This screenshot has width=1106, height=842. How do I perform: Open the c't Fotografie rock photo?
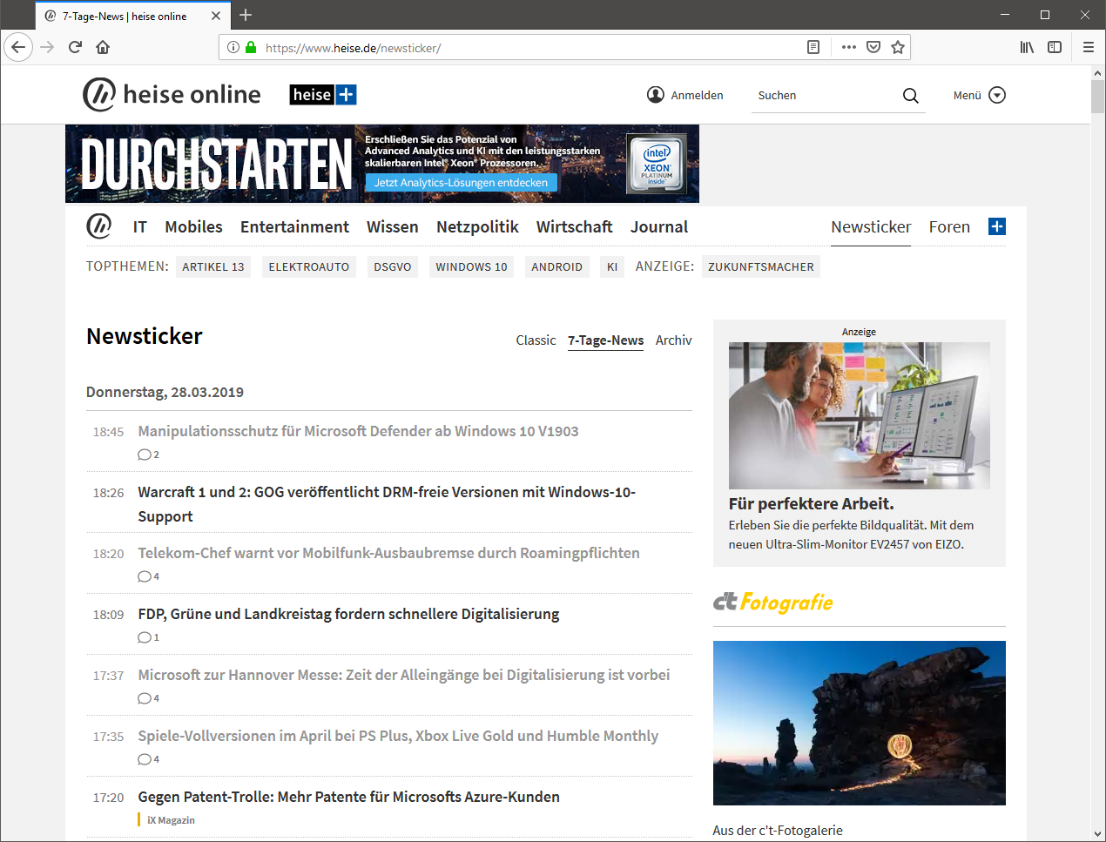click(860, 723)
